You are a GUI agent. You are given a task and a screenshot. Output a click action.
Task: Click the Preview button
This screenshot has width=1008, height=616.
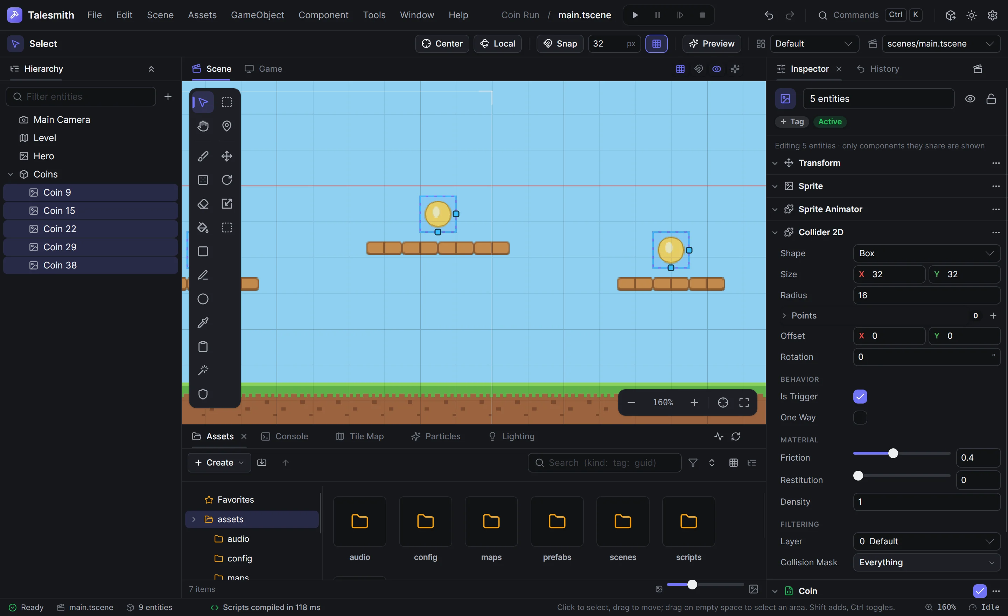[x=712, y=44]
